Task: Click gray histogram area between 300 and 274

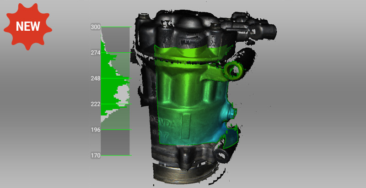Action: coord(120,39)
